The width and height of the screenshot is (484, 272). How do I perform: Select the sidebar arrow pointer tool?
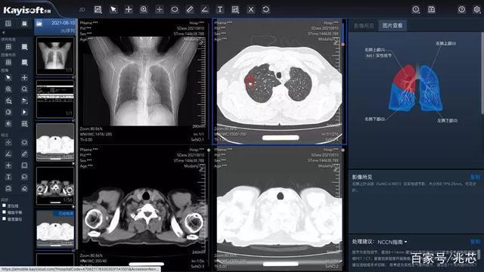[x=8, y=77]
